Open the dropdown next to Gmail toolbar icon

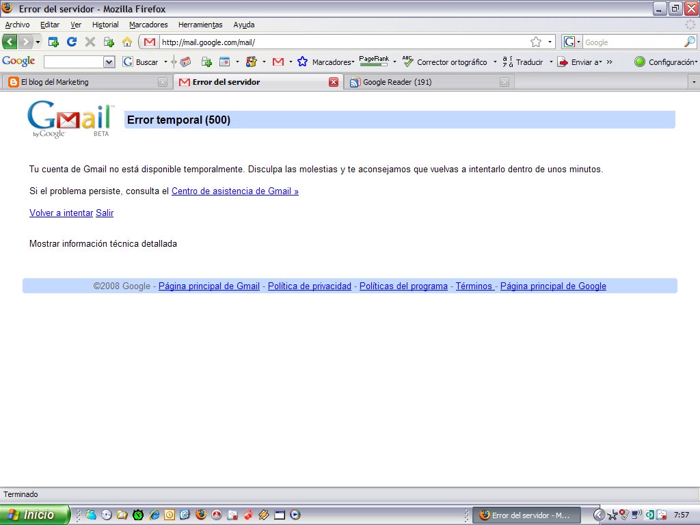(x=291, y=62)
